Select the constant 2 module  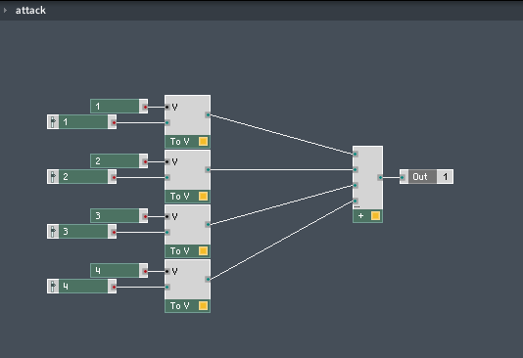(x=119, y=160)
